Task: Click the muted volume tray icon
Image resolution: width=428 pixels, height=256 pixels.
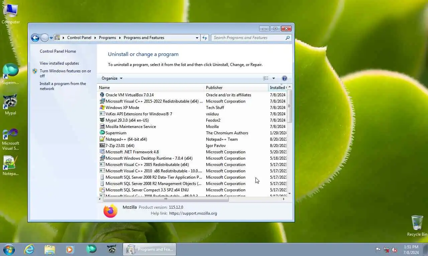Action: [394, 249]
